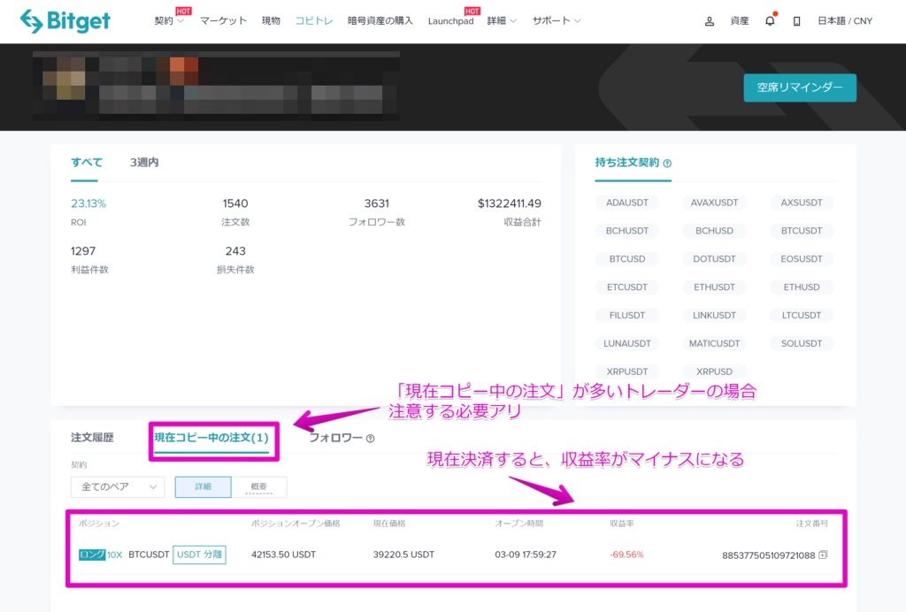Image resolution: width=906 pixels, height=612 pixels.
Task: Select the ETHUSDT contract chip
Action: coord(714,287)
